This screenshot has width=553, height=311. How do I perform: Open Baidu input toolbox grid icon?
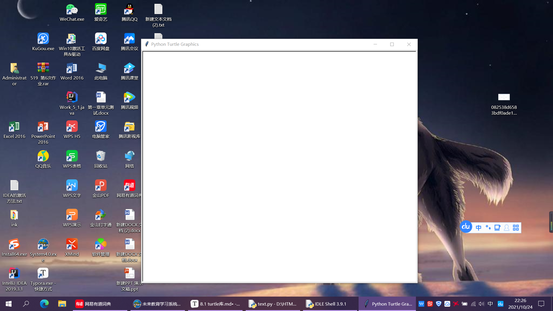click(x=516, y=228)
